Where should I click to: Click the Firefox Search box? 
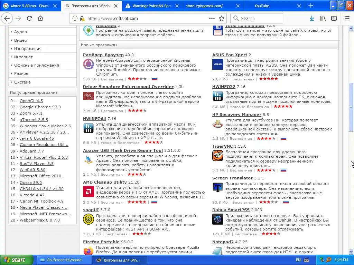(x=257, y=19)
